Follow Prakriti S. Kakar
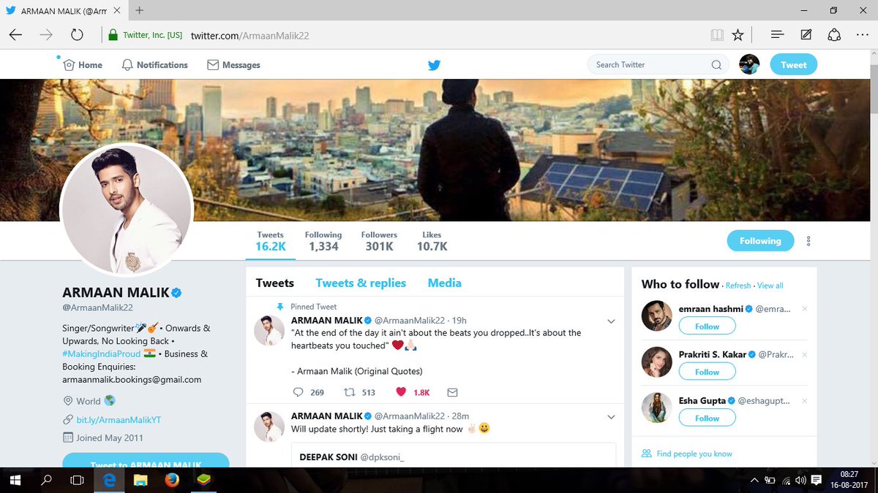This screenshot has height=493, width=878. [x=707, y=372]
